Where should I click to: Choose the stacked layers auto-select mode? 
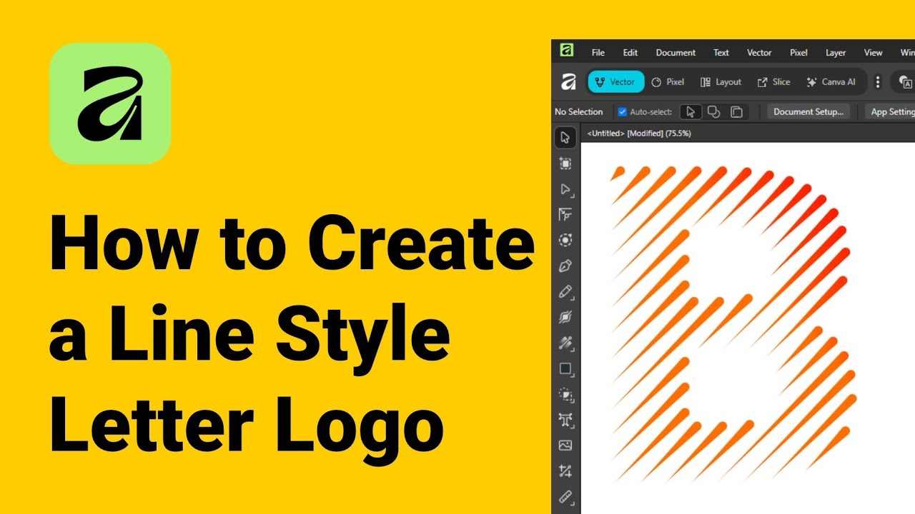click(x=736, y=112)
